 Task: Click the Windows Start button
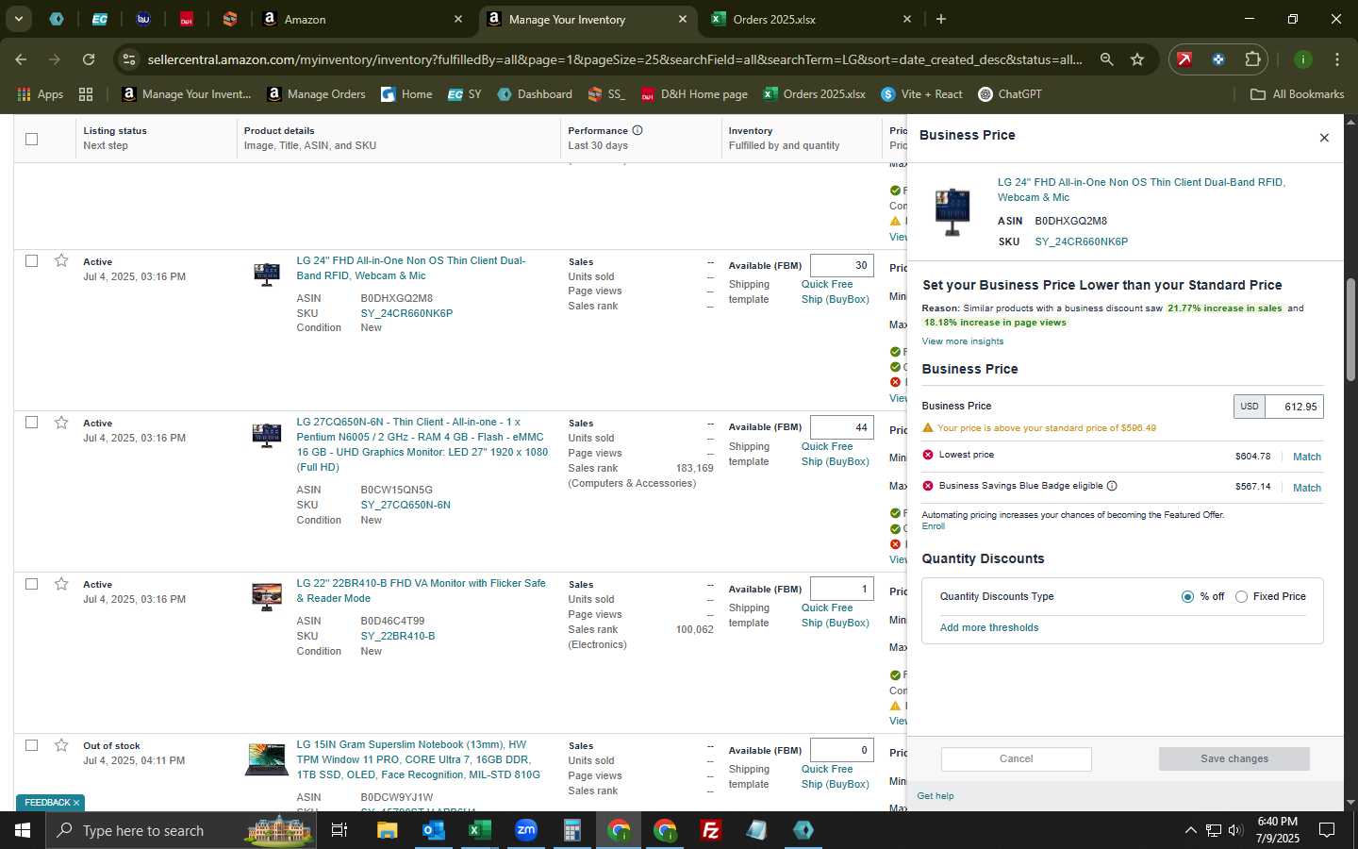point(23,830)
